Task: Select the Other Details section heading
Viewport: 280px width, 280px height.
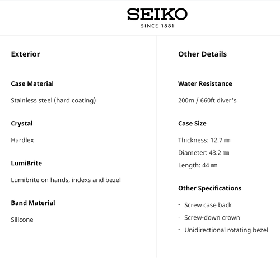Action: tap(202, 54)
